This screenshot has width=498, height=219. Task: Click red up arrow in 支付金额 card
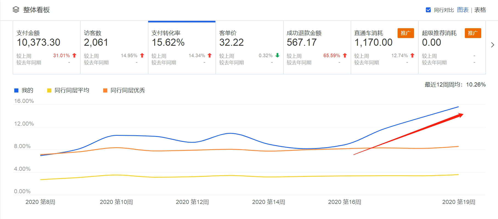click(x=74, y=56)
